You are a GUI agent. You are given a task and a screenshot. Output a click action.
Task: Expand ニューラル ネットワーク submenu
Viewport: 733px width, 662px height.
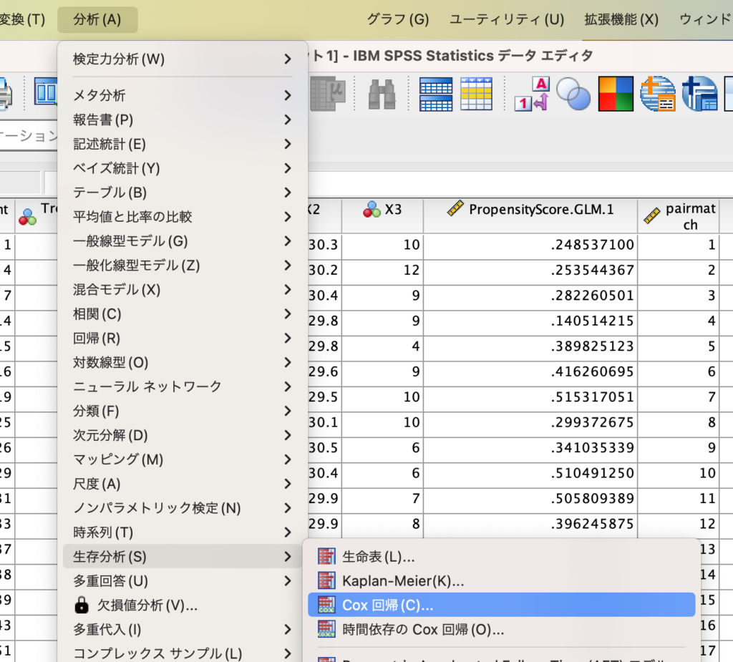click(183, 386)
